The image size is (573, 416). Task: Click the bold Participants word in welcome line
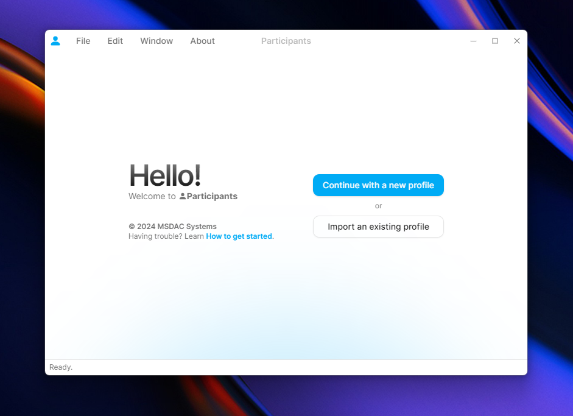(x=212, y=196)
